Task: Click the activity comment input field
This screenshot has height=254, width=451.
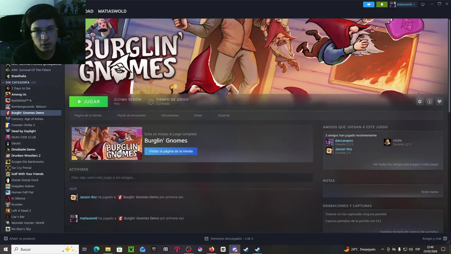Action: point(191,177)
